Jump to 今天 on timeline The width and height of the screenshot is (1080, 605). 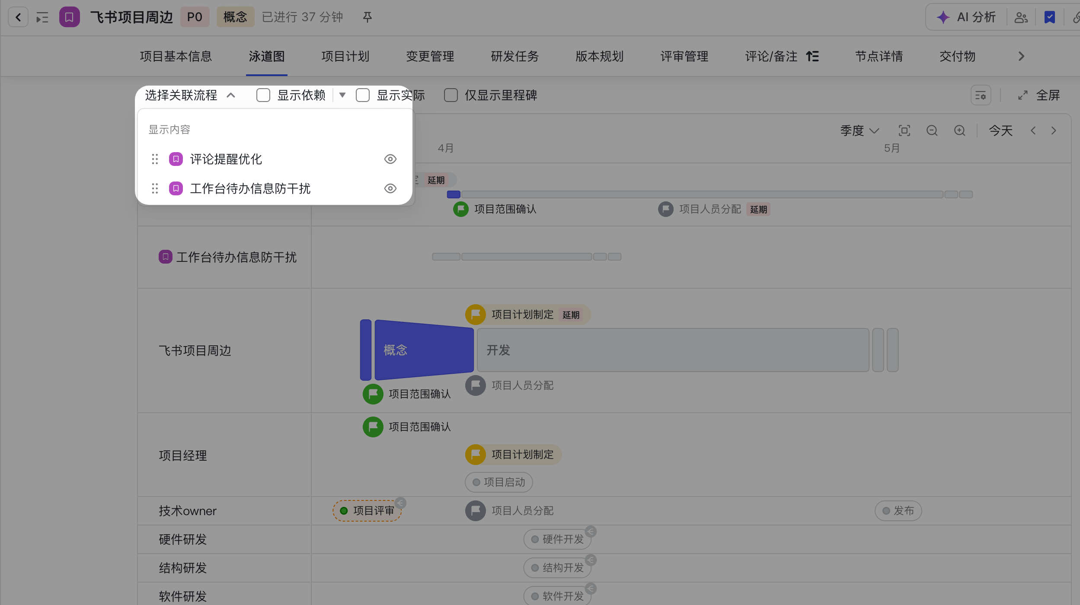tap(1000, 131)
